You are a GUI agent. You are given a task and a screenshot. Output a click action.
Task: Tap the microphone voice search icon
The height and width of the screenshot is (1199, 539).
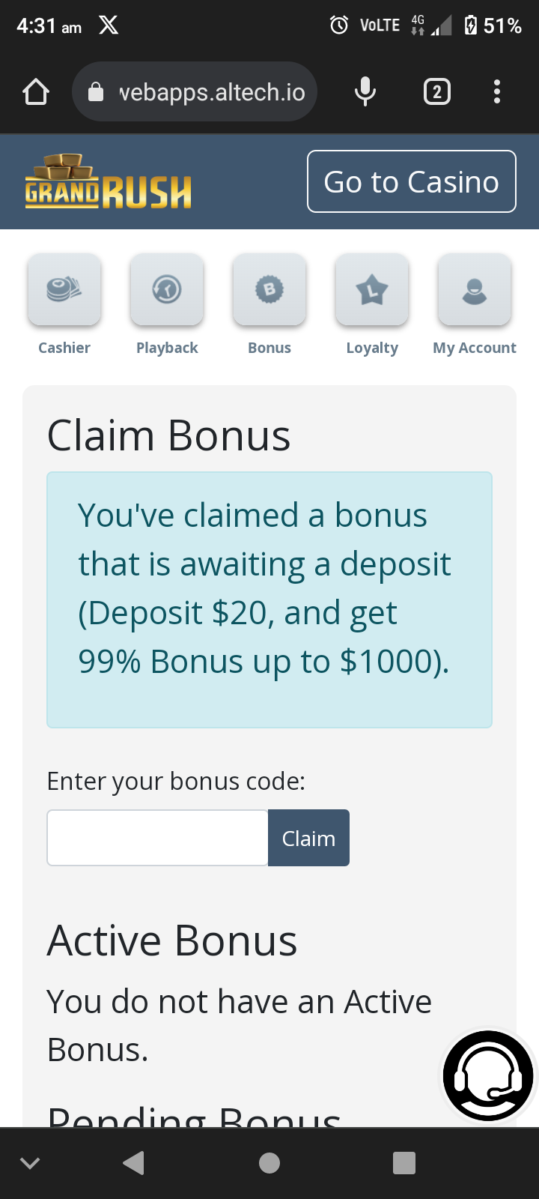pyautogui.click(x=365, y=92)
